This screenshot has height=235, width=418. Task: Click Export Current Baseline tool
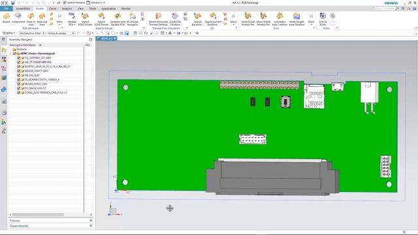coord(213,19)
